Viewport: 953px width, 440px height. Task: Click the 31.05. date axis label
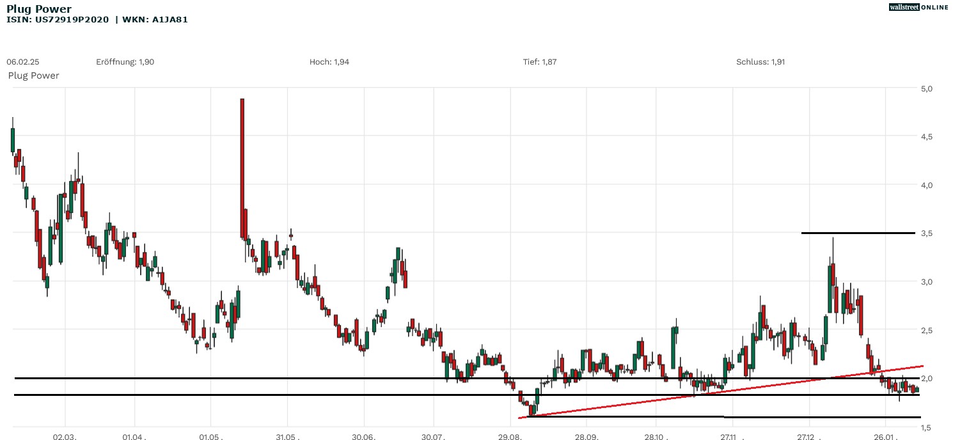pyautogui.click(x=287, y=436)
